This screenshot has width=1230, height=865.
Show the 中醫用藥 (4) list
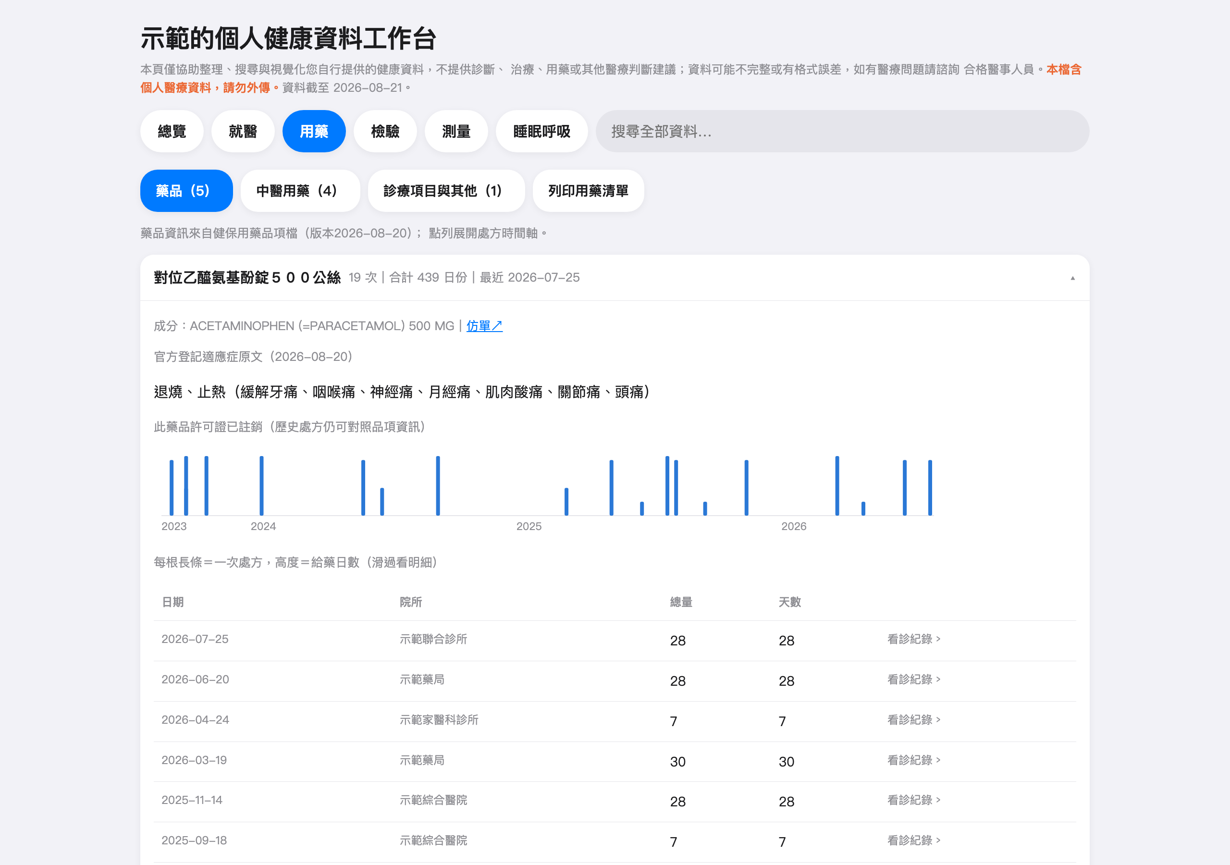pyautogui.click(x=300, y=191)
